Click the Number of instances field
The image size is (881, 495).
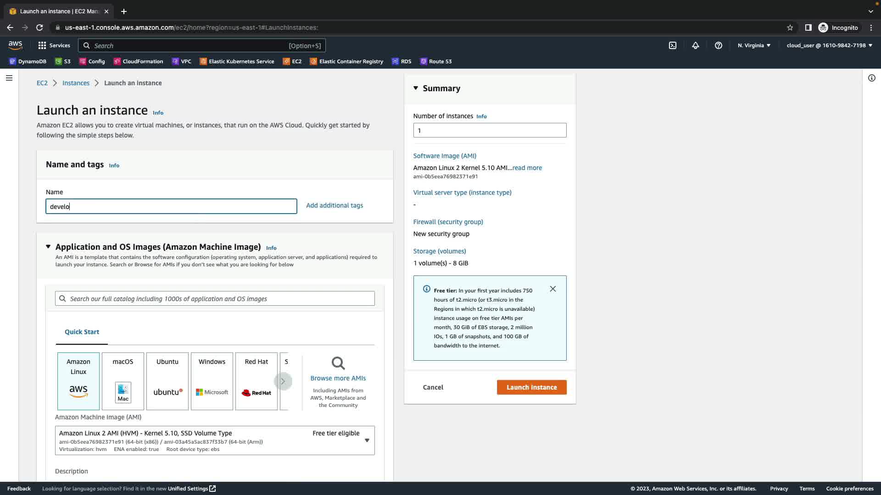[x=490, y=130]
